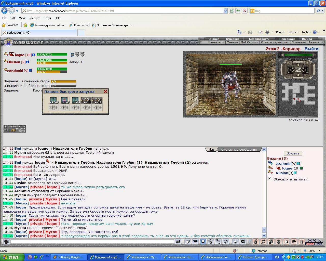The width and height of the screenshot is (326, 261).
Task: Click the browser Refresh button
Action: (x=238, y=11)
